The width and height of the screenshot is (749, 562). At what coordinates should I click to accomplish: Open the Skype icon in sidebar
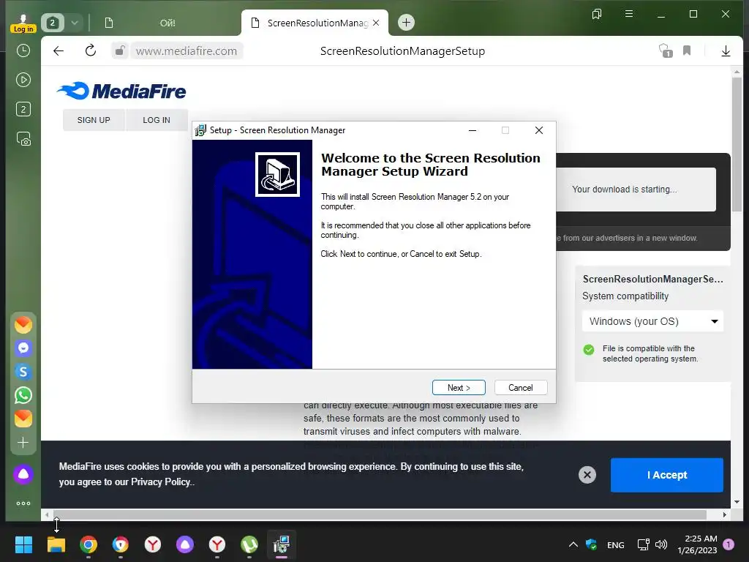(x=23, y=371)
